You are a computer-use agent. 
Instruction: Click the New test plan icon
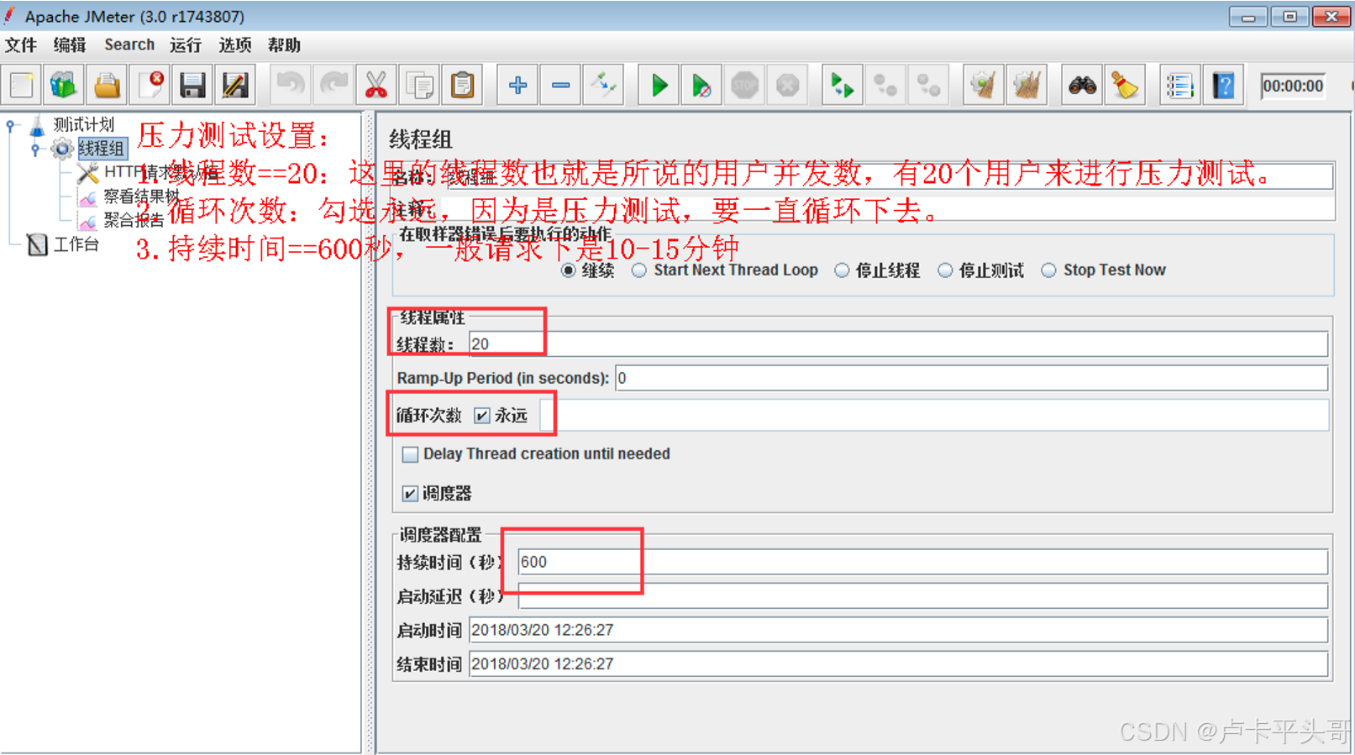click(22, 85)
